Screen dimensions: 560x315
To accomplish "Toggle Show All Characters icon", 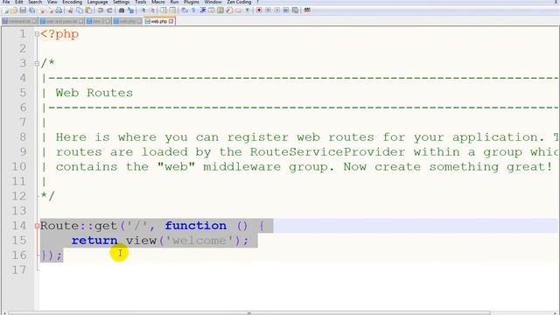I will (x=193, y=10).
